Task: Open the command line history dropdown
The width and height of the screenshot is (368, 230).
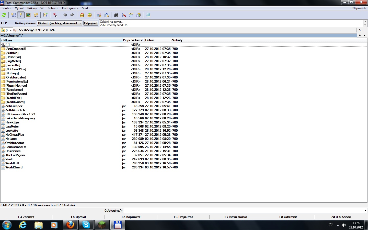Action: (365, 211)
